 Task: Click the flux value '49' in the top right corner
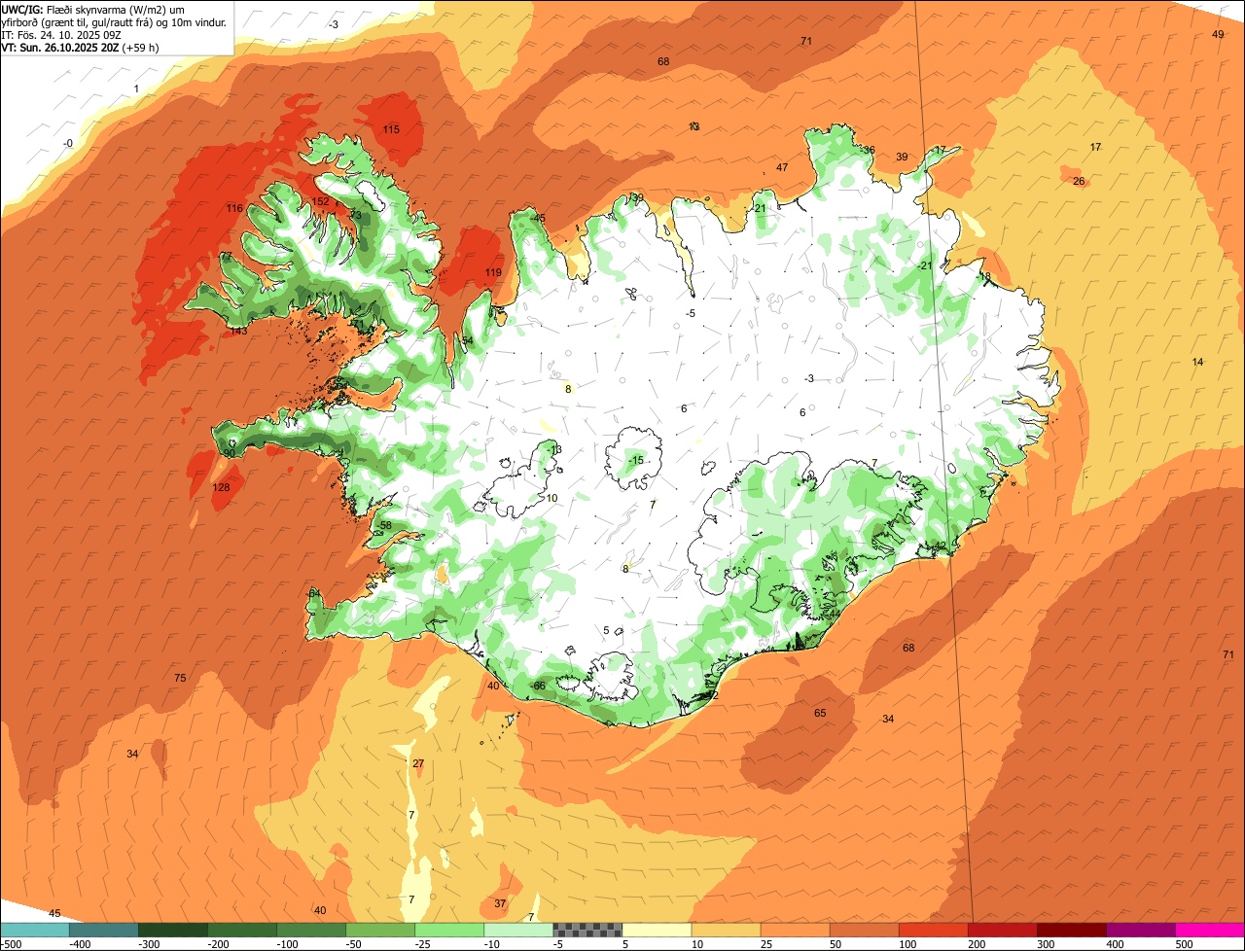pos(1218,34)
